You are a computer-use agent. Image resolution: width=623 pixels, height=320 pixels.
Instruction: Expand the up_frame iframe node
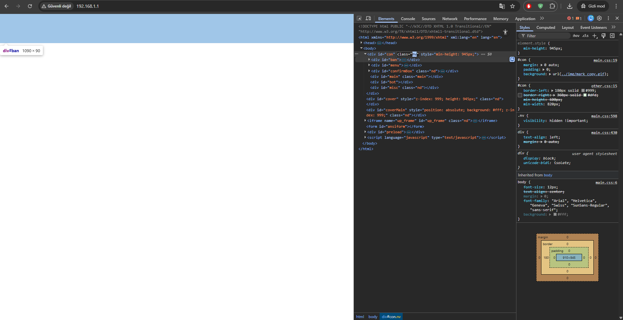coord(365,121)
